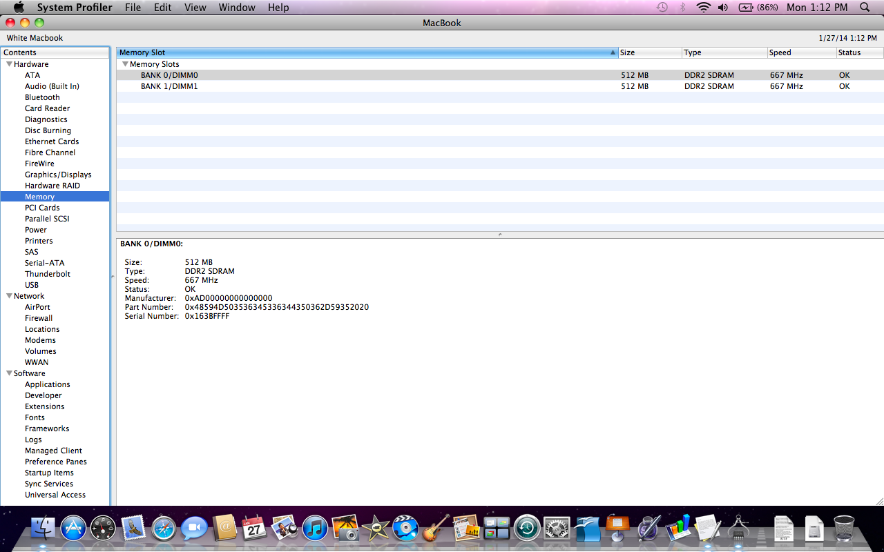Viewport: 884px width, 552px height.
Task: Select Applications under Software
Action: point(48,384)
